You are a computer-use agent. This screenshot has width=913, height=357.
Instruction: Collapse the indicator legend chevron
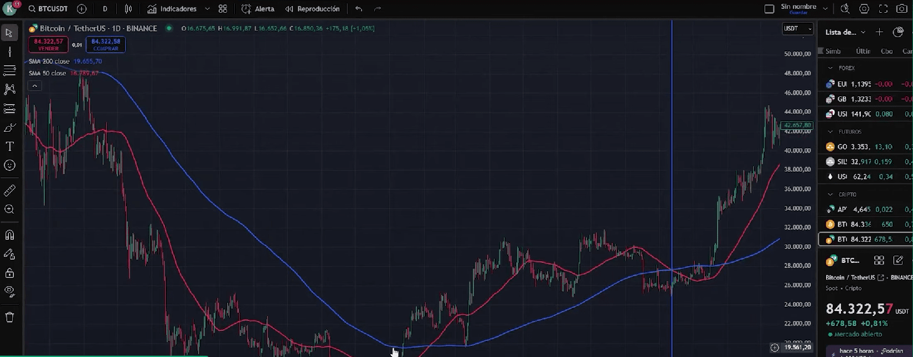pyautogui.click(x=34, y=86)
